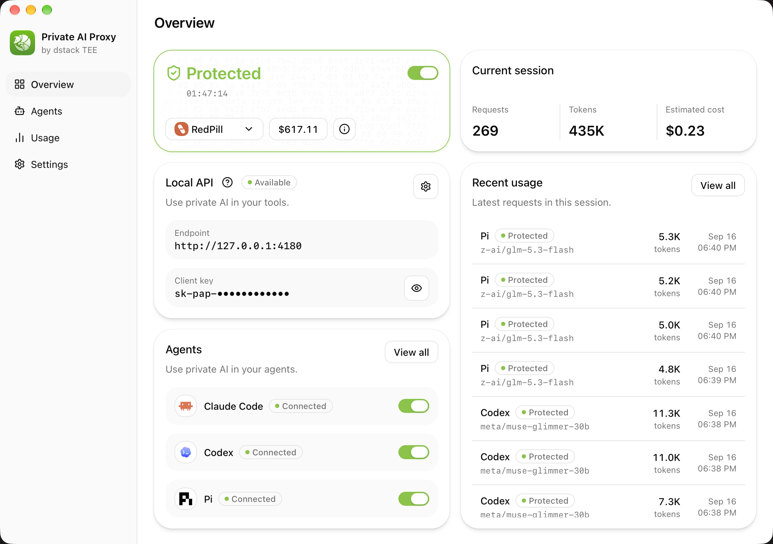773x544 pixels.
Task: Click the Tokens value 435K
Action: (587, 131)
